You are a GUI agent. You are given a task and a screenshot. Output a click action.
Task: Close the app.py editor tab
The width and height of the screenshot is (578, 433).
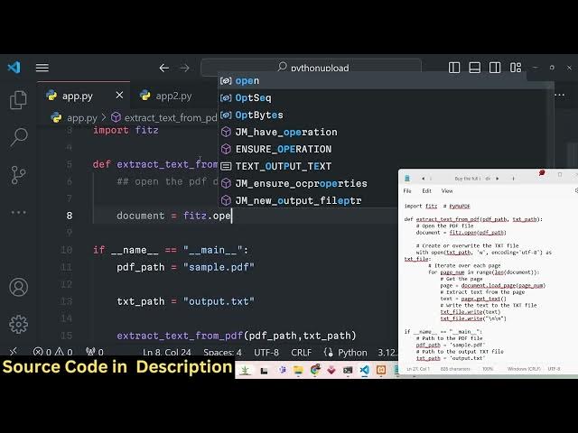(x=119, y=96)
